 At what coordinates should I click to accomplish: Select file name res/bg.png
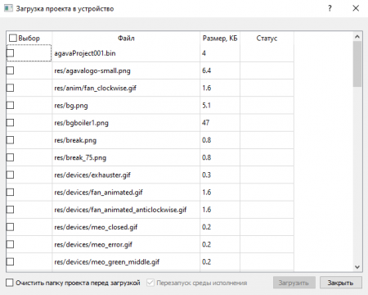tap(71, 106)
